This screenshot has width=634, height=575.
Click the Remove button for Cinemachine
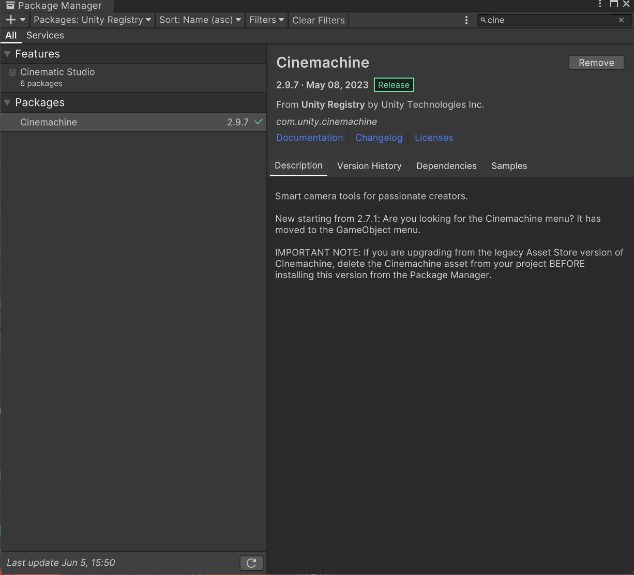click(x=596, y=63)
